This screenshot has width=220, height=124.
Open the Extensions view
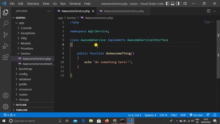(5, 57)
